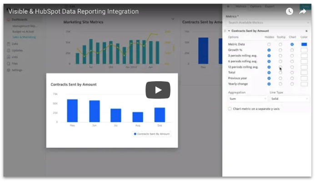Viewport: 315px width, 182px height.
Task: Click the Dashboards sidebar icon
Action: (9, 20)
